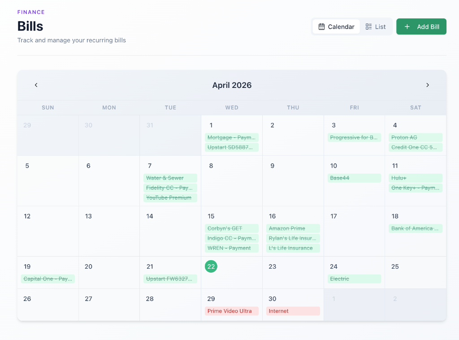The height and width of the screenshot is (340, 459).
Task: Click the date number 25
Action: click(x=395, y=266)
